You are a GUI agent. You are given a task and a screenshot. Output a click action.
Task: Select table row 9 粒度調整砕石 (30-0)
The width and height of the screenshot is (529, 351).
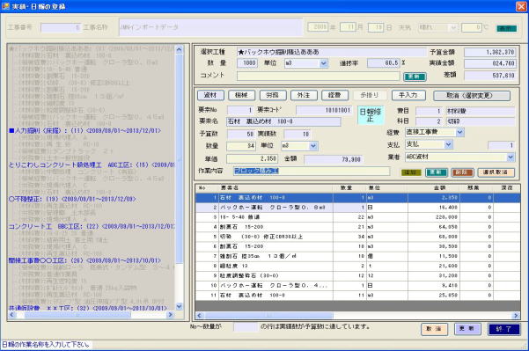357,276
